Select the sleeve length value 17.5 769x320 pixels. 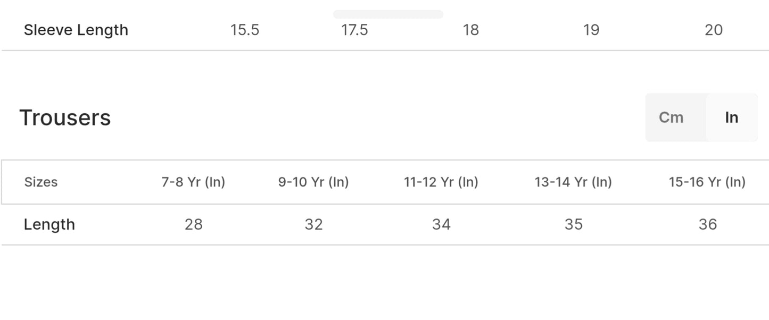point(354,30)
